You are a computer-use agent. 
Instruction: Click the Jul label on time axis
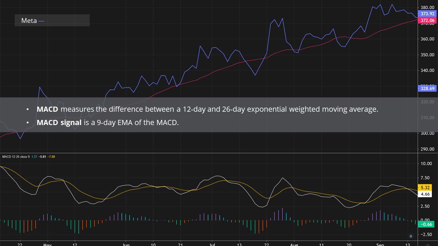212,245
